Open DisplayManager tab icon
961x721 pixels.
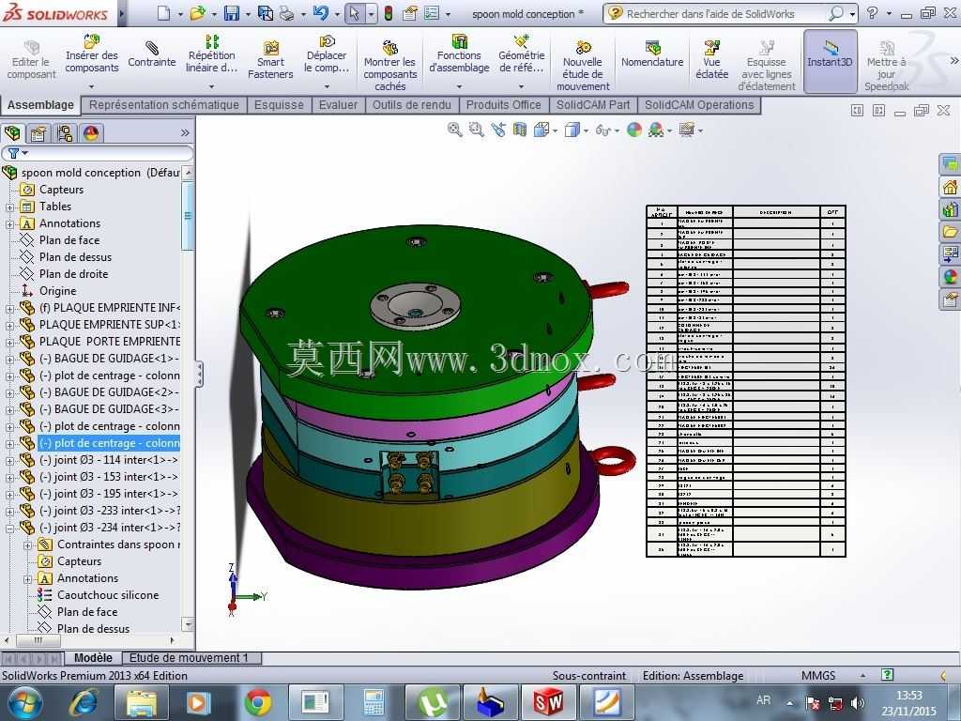coord(91,133)
